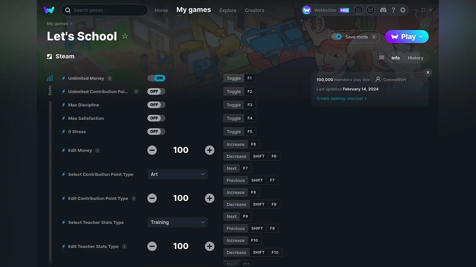Open the My games tab
Viewport: 476px width, 267px height.
coord(194,10)
